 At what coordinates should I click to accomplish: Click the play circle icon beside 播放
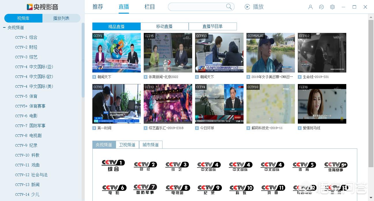tap(247, 7)
